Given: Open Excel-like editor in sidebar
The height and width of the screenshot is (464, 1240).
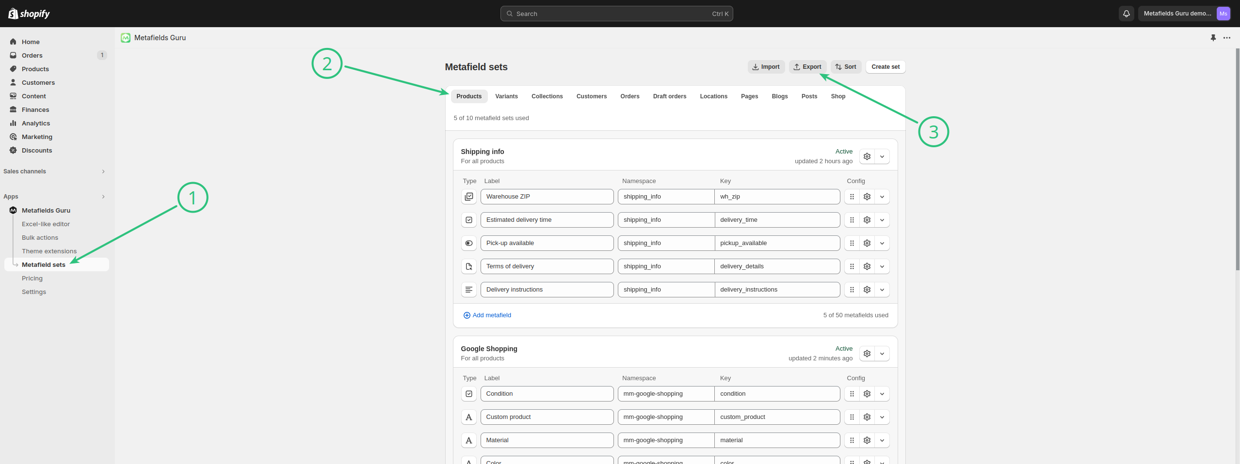Looking at the screenshot, I should click(46, 224).
